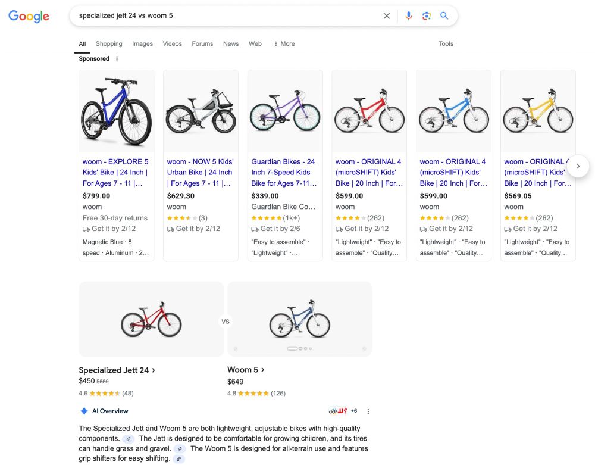Clear the search box with the X icon
Screen dimensions: 595x465
tap(386, 16)
